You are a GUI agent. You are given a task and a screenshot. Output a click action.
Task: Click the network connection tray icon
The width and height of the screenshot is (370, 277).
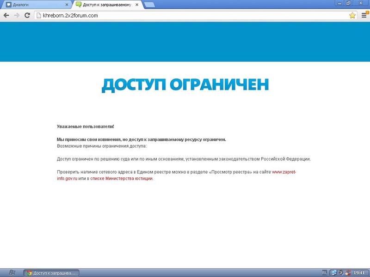click(334, 273)
